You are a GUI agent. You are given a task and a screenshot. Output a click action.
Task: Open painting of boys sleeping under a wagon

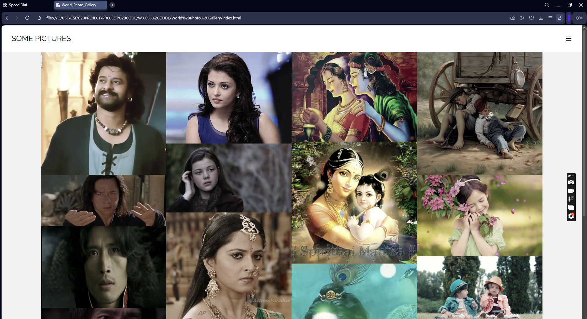click(x=480, y=113)
